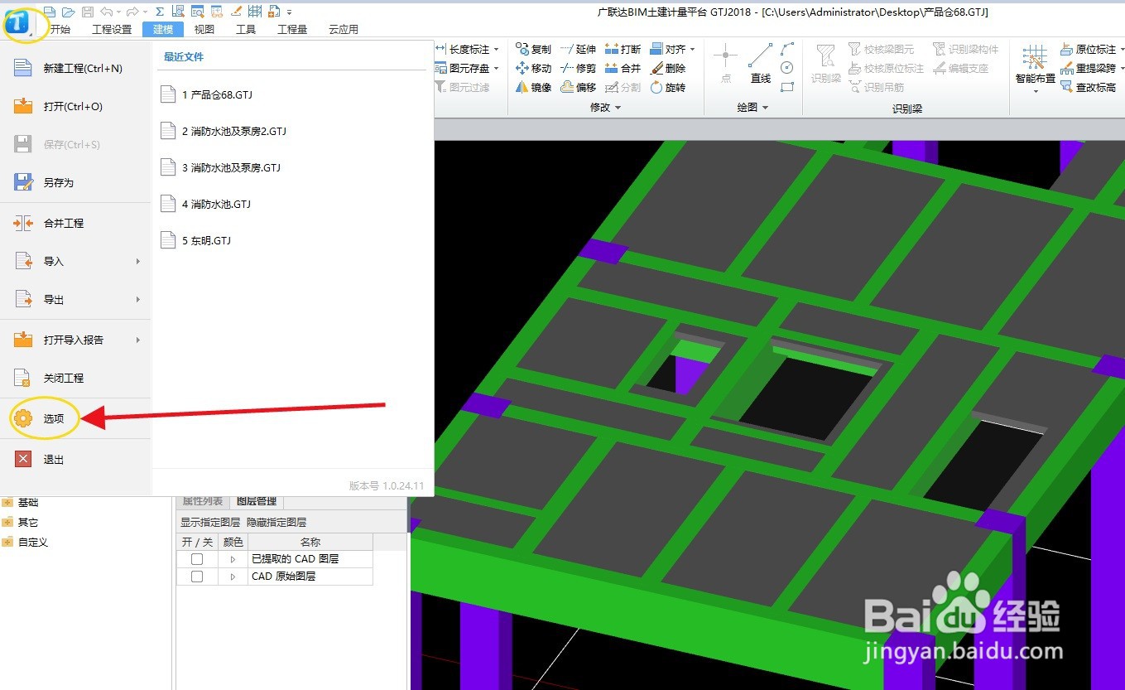Select 新建工程(Ctrl+N) in file menu
The height and width of the screenshot is (690, 1125).
[75, 68]
